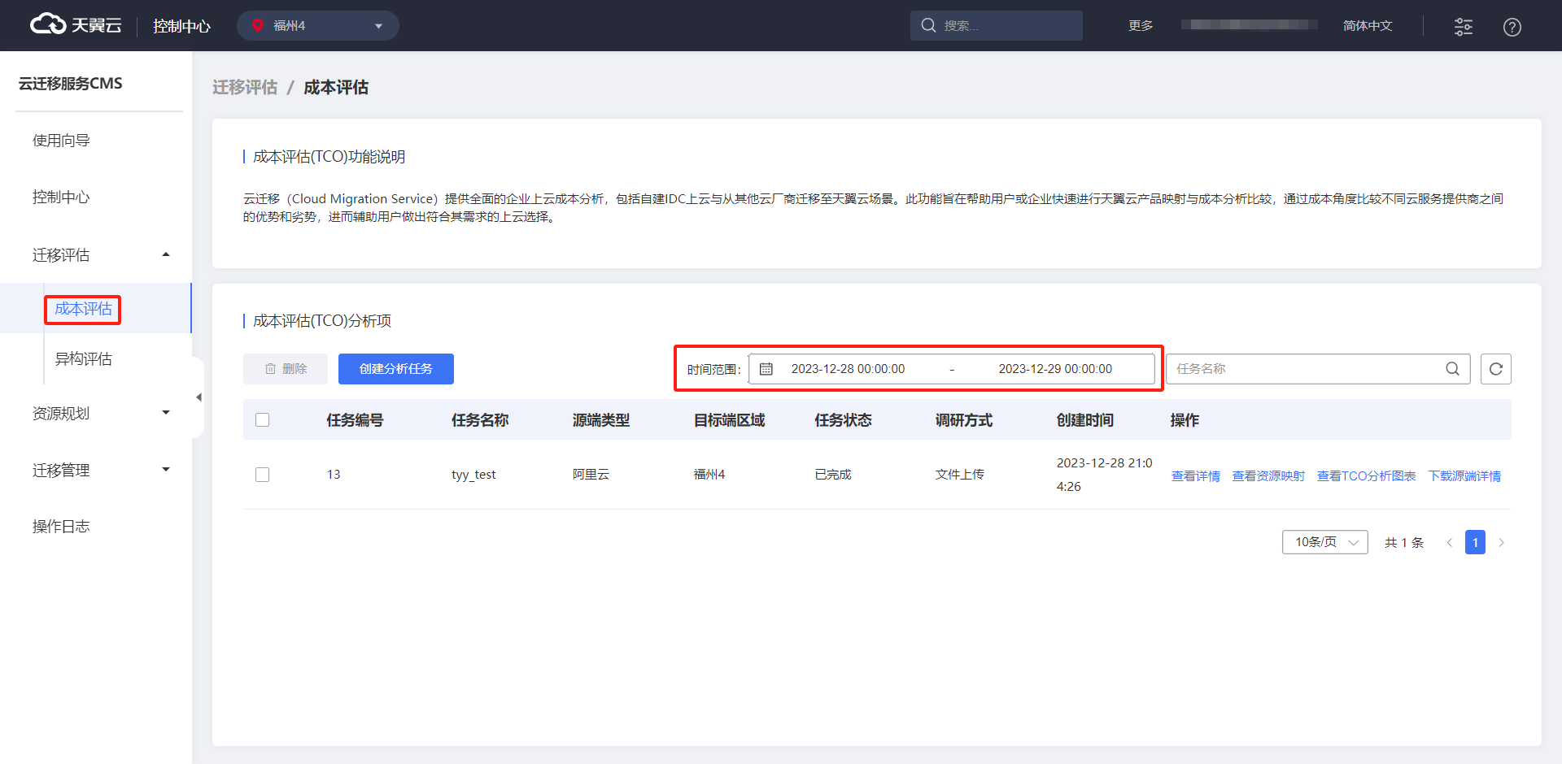Click the search icon in 任务名称 field
Screen dimensions: 1562x764
pos(1452,369)
